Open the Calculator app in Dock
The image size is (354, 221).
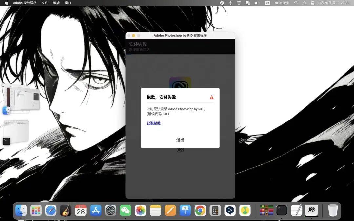215,211
